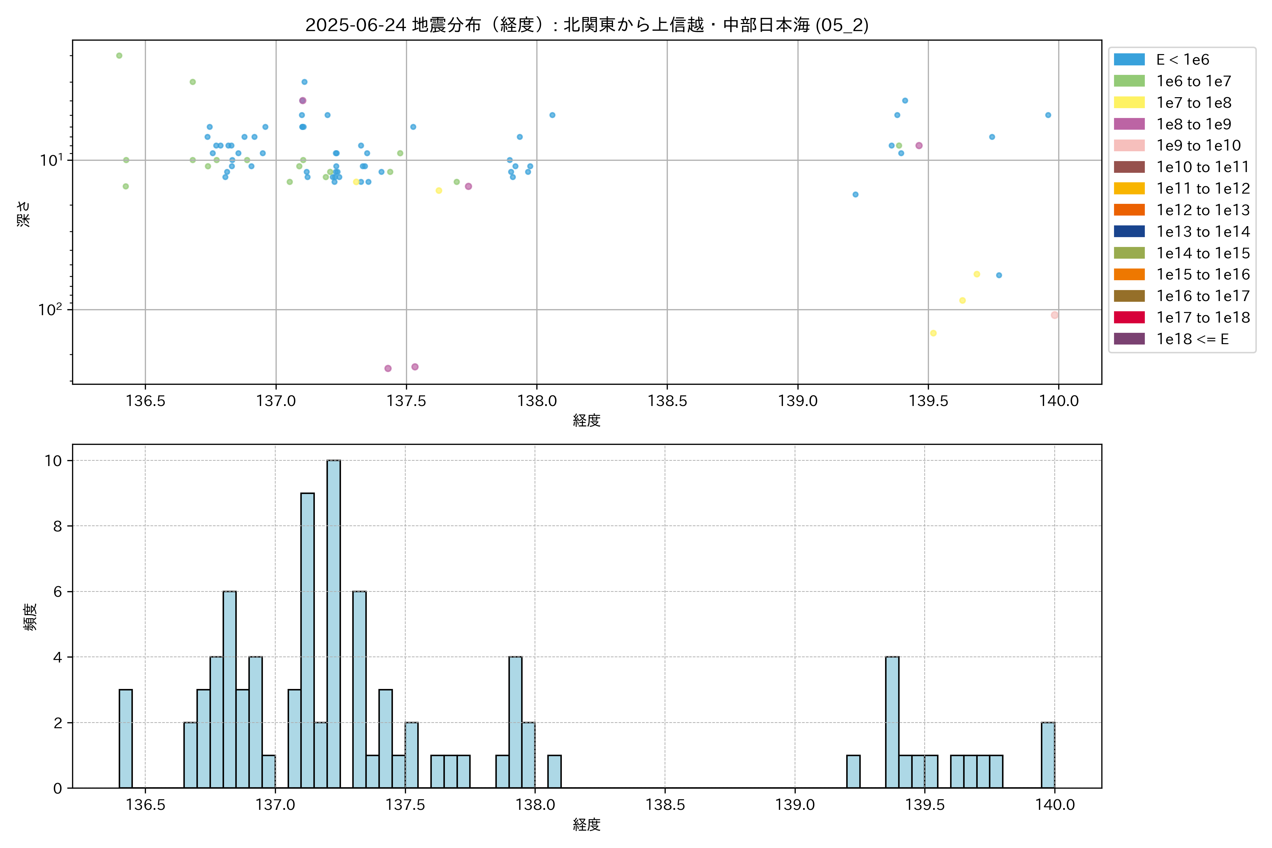Click the tallest histogram bar with frequency 10
The width and height of the screenshot is (1272, 848).
pyautogui.click(x=334, y=624)
